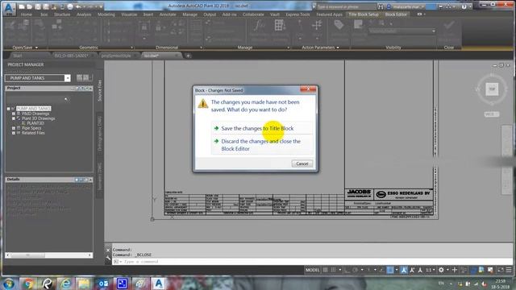Switch to the Block Editor ribbon tab
Viewport: 516px width, 290px height.
[x=396, y=14]
